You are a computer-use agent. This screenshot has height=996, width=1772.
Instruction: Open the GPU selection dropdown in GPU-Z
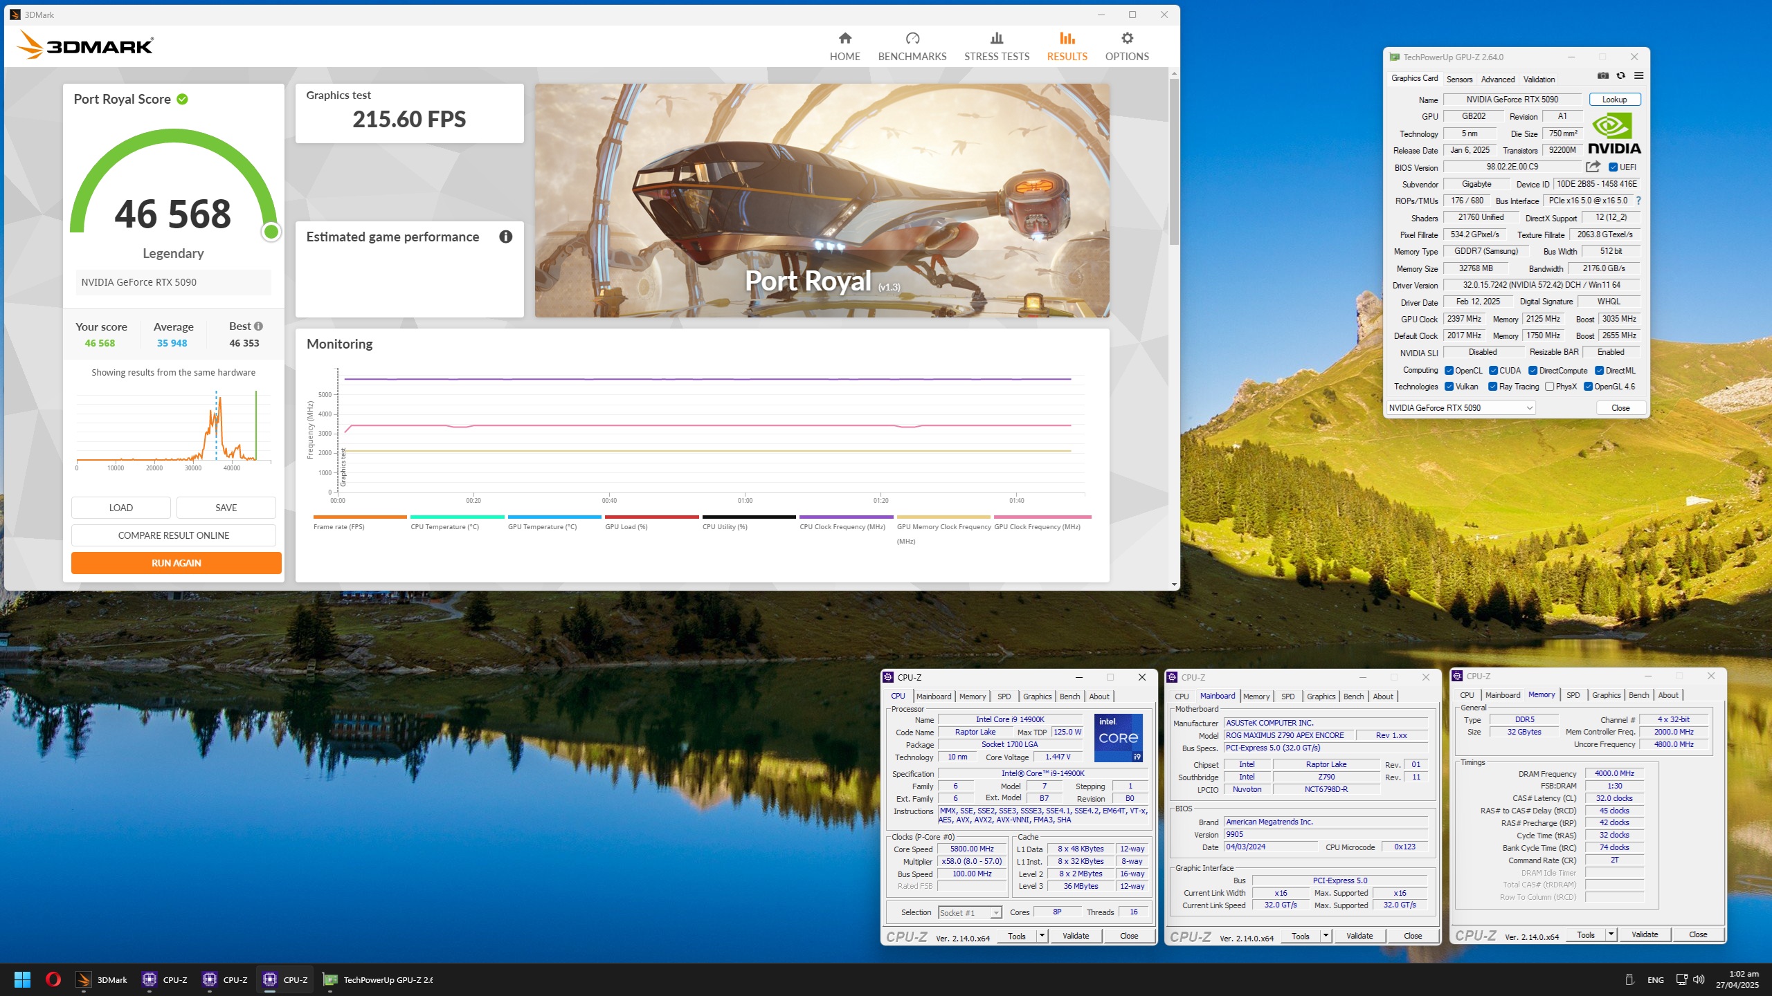tap(1461, 408)
